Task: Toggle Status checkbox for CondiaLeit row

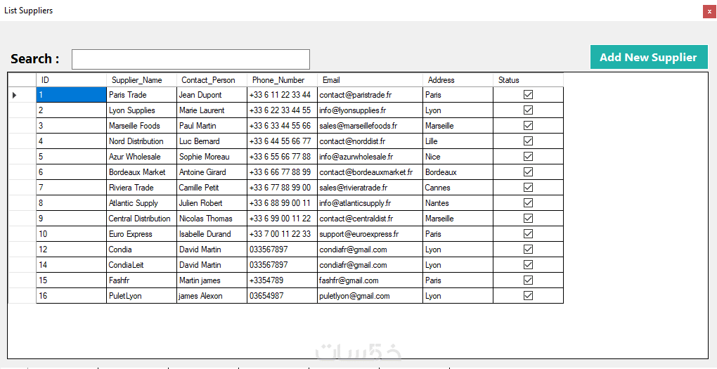Action: 528,265
